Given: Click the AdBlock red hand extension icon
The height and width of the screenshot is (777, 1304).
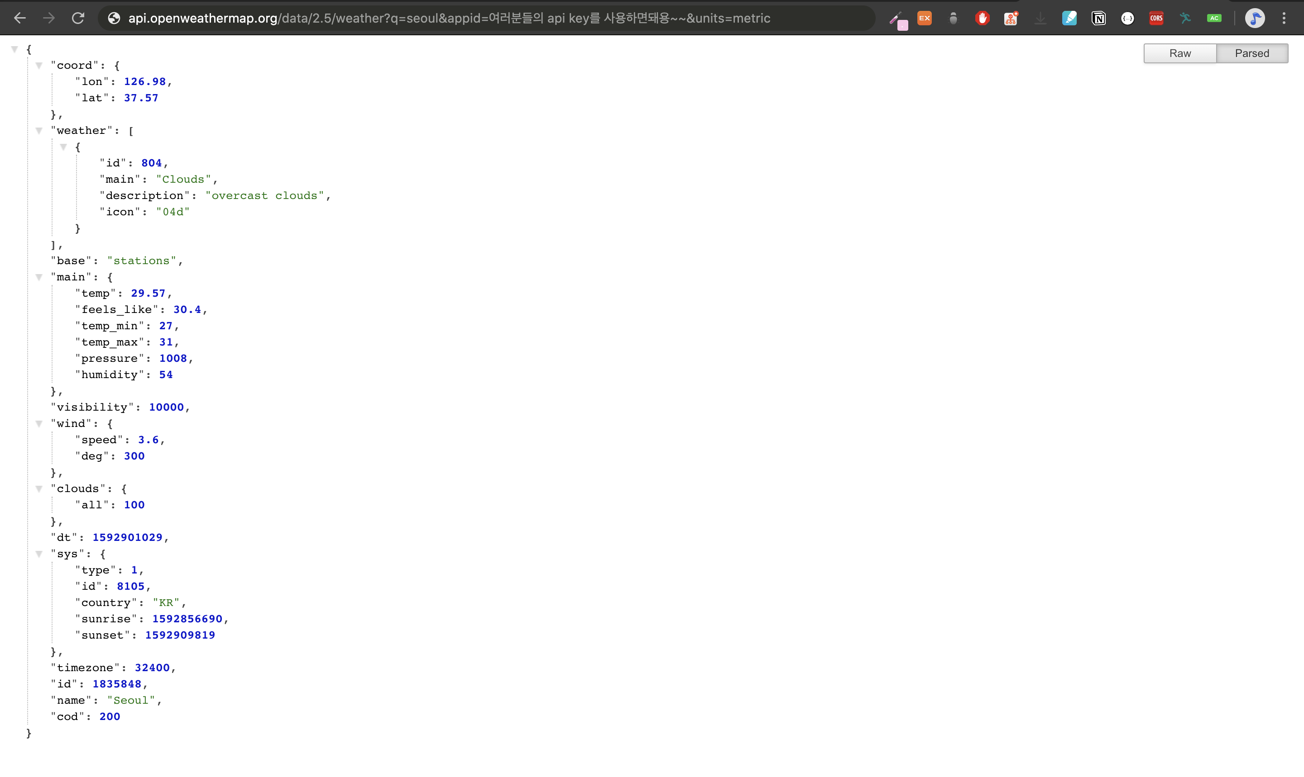Looking at the screenshot, I should click(982, 19).
